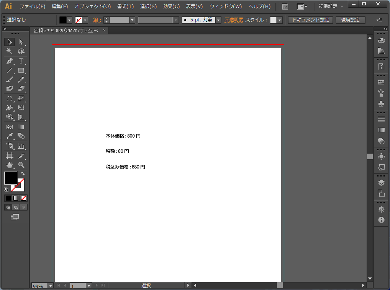Select the Rectangle tool
The width and height of the screenshot is (390, 290).
[x=21, y=70]
